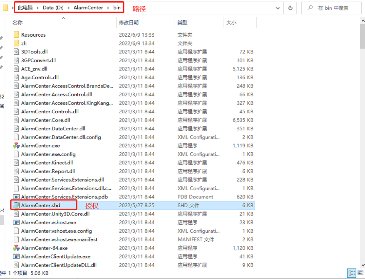Switch to large icons view layout

360,273
